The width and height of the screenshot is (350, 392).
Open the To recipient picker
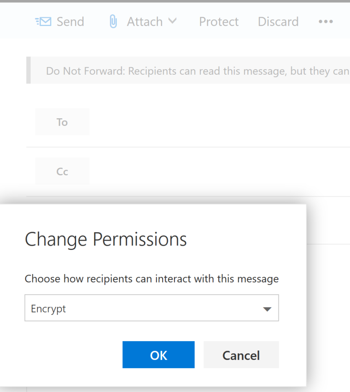(62, 122)
